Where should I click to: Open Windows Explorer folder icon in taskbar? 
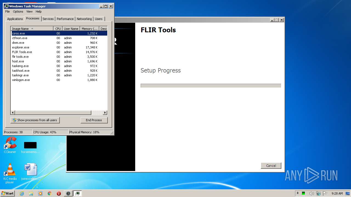click(31, 193)
